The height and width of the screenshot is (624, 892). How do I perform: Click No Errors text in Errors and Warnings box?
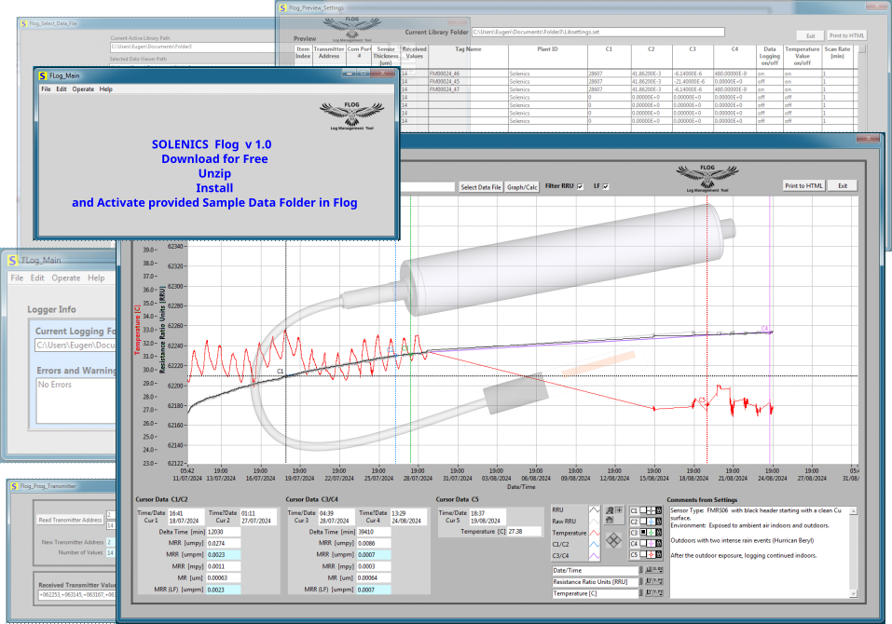coord(55,385)
